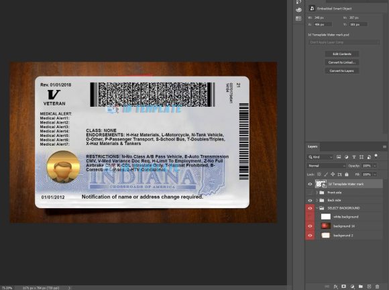
Task: Open the panel icon resembling a grid table
Action: coord(298,18)
